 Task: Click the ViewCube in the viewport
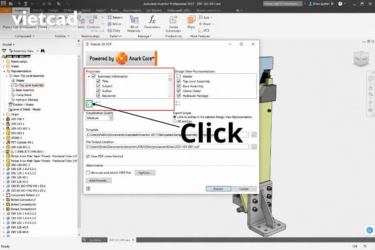coord(361,58)
